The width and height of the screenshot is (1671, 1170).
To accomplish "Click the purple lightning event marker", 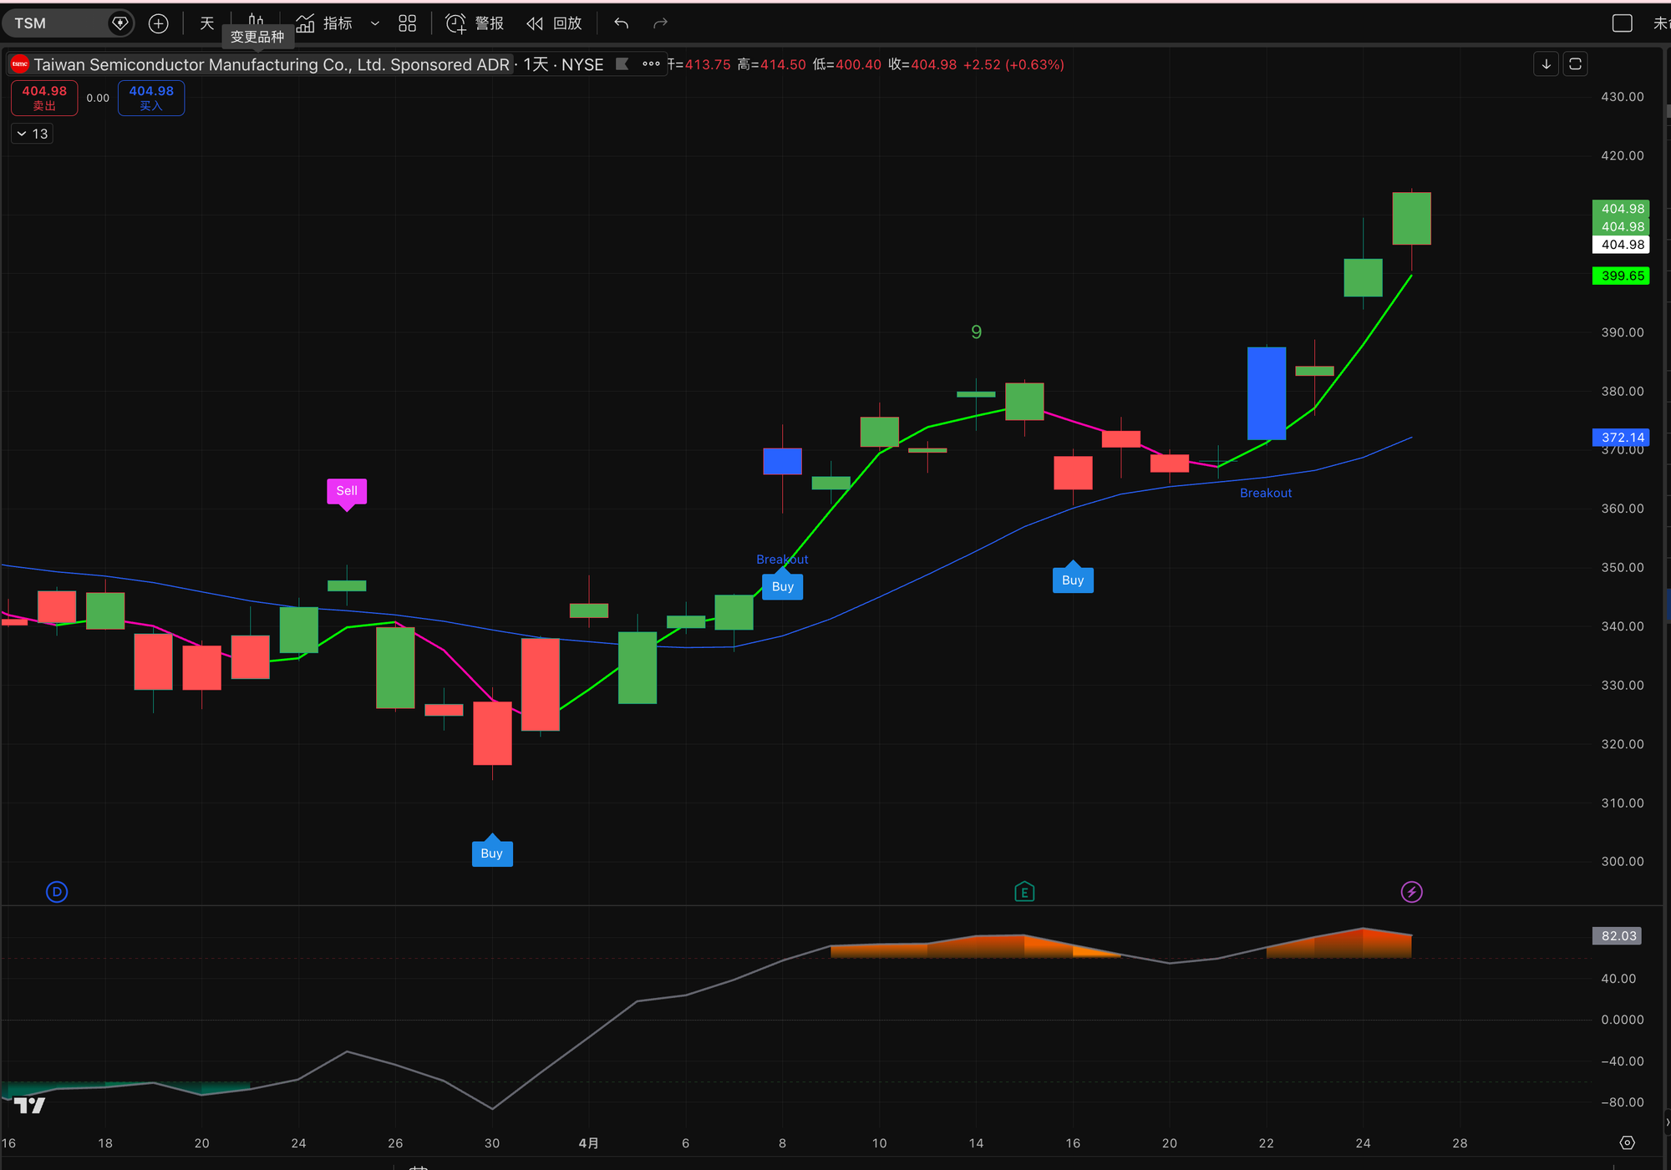I will coord(1411,892).
